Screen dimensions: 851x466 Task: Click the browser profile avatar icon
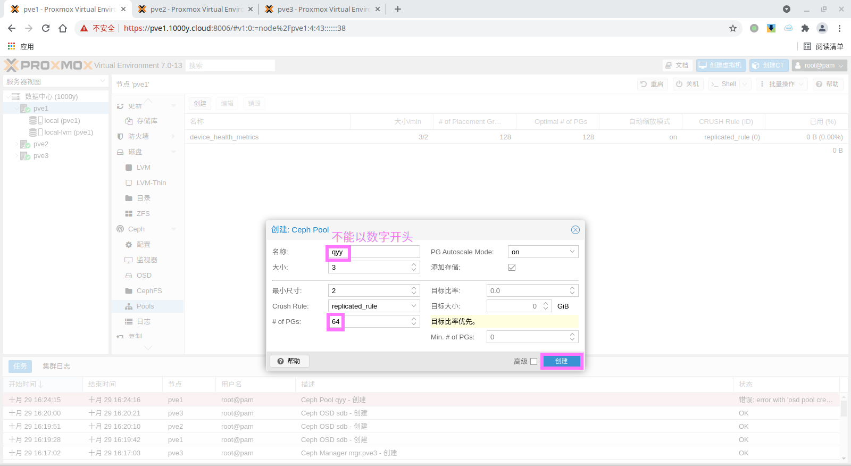(822, 28)
